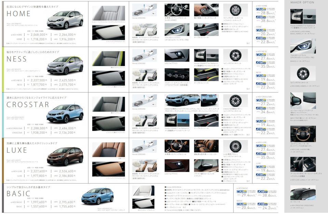Click the e:HEV NESS 4WD price 2,425,500

(x=67, y=80)
